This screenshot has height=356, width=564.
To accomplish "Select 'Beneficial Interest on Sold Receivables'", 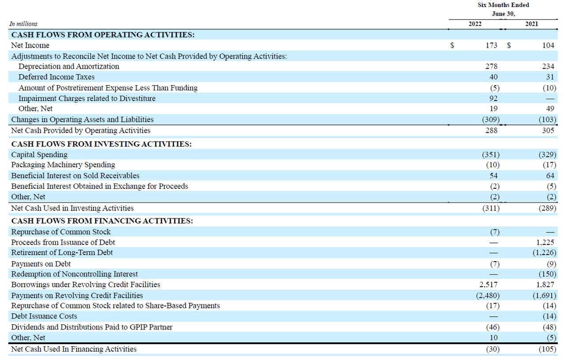I will pyautogui.click(x=75, y=176).
